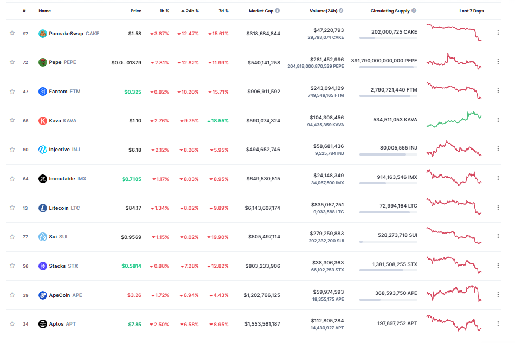The width and height of the screenshot is (515, 343).
Task: Open more options menu for Sui
Action: click(x=498, y=236)
